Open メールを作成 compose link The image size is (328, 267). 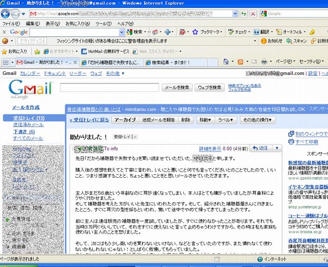[x=26, y=107]
